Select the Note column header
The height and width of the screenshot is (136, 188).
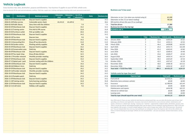pos(91,16)
